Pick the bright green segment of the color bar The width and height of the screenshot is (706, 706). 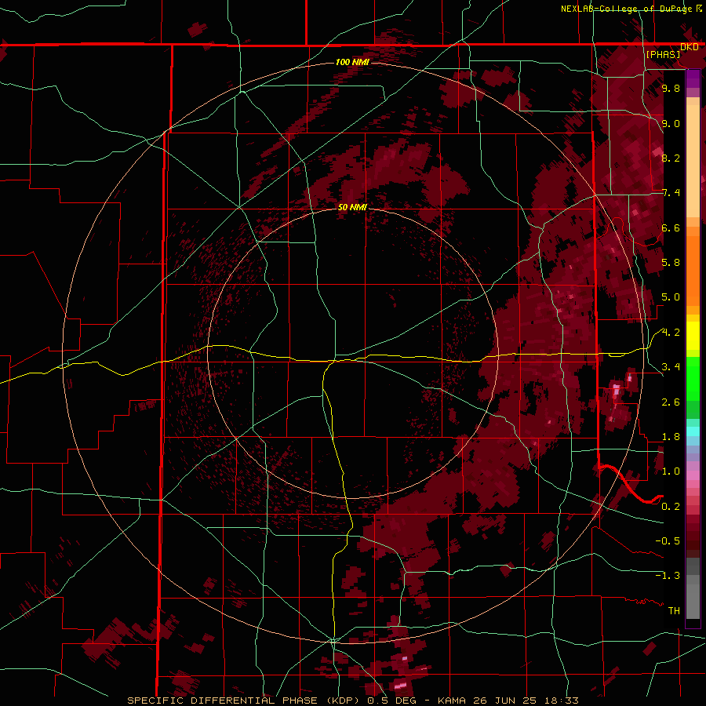tap(693, 379)
